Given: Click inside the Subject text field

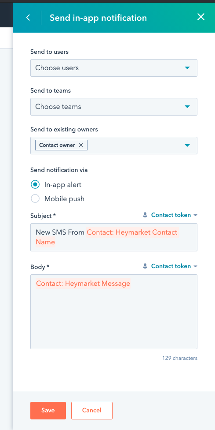Looking at the screenshot, I should [114, 237].
